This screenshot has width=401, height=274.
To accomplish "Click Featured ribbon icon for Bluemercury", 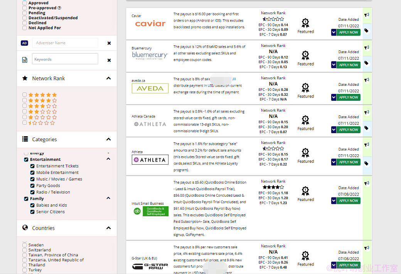I will tap(305, 55).
